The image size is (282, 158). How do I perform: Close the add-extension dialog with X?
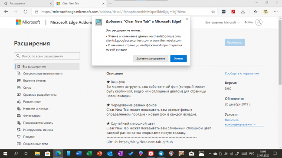click(187, 19)
